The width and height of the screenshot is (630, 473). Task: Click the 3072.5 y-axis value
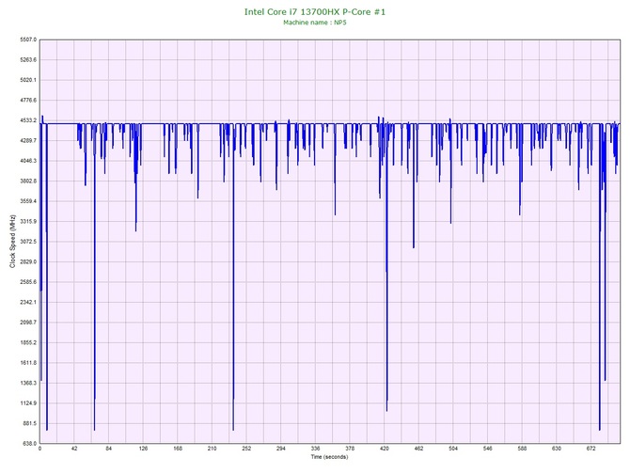[28, 242]
